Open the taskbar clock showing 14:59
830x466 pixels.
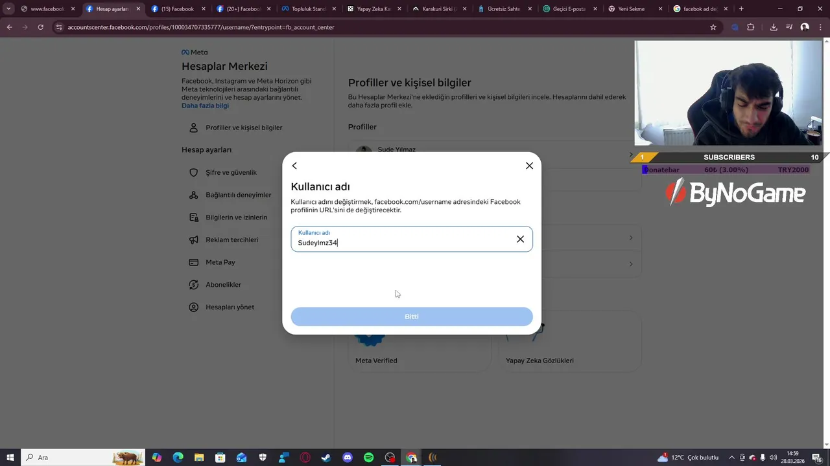[x=793, y=458]
